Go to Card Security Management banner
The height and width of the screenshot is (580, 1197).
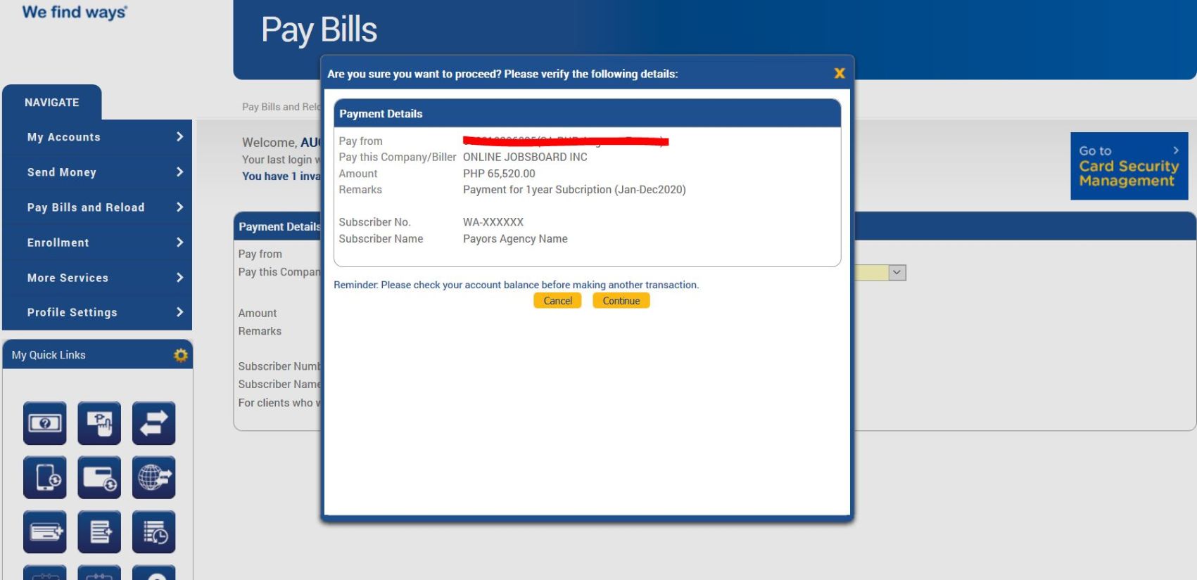pos(1129,166)
